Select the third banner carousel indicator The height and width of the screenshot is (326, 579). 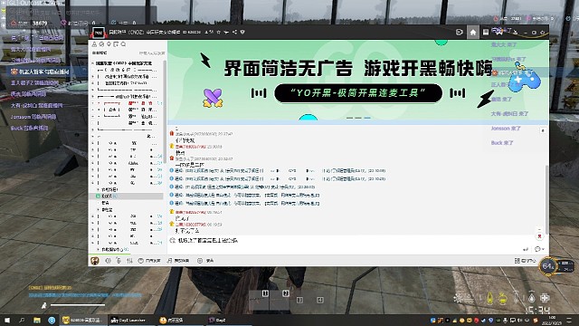pyautogui.click(x=367, y=118)
